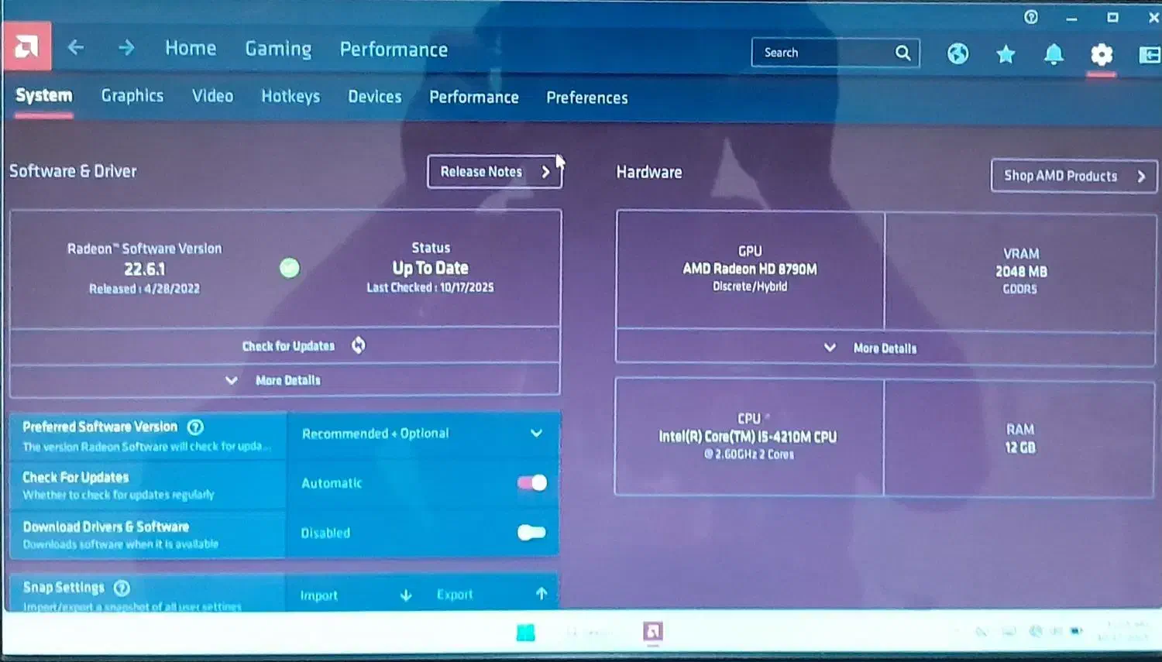This screenshot has height=662, width=1162.
Task: Switch to the Graphics tab
Action: tap(132, 96)
